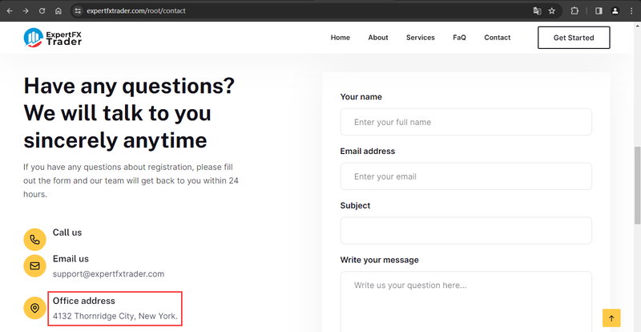Open the Services menu item
The height and width of the screenshot is (332, 641).
coord(420,38)
